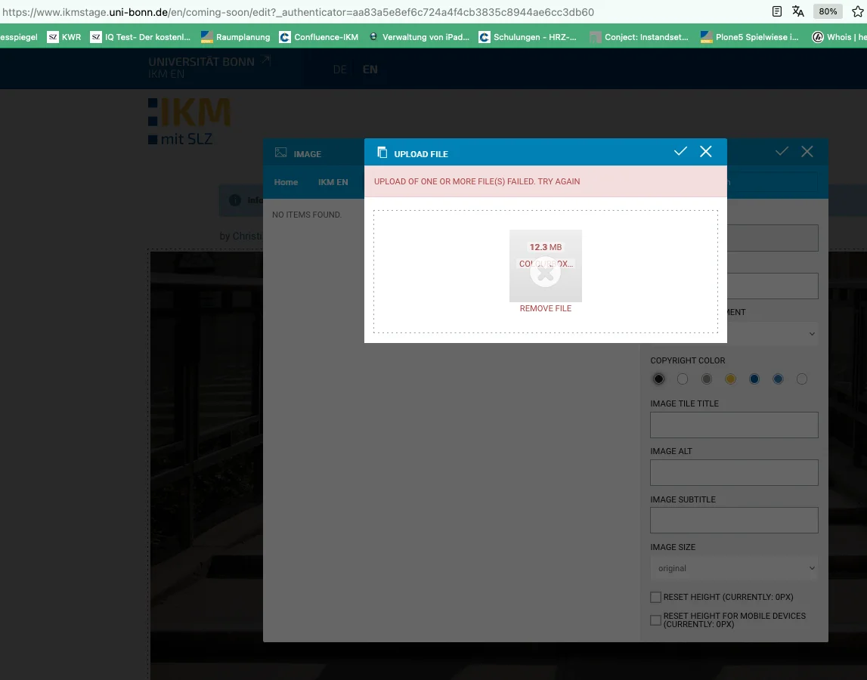Expand the Image Size dropdown
Image resolution: width=867 pixels, height=680 pixels.
tap(734, 568)
